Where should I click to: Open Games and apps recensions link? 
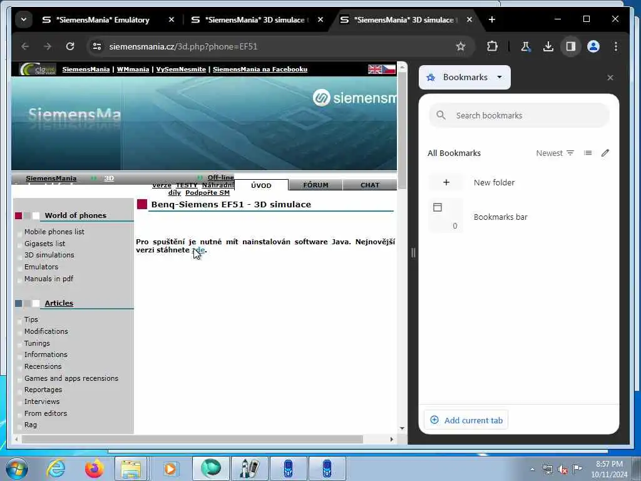tap(71, 378)
